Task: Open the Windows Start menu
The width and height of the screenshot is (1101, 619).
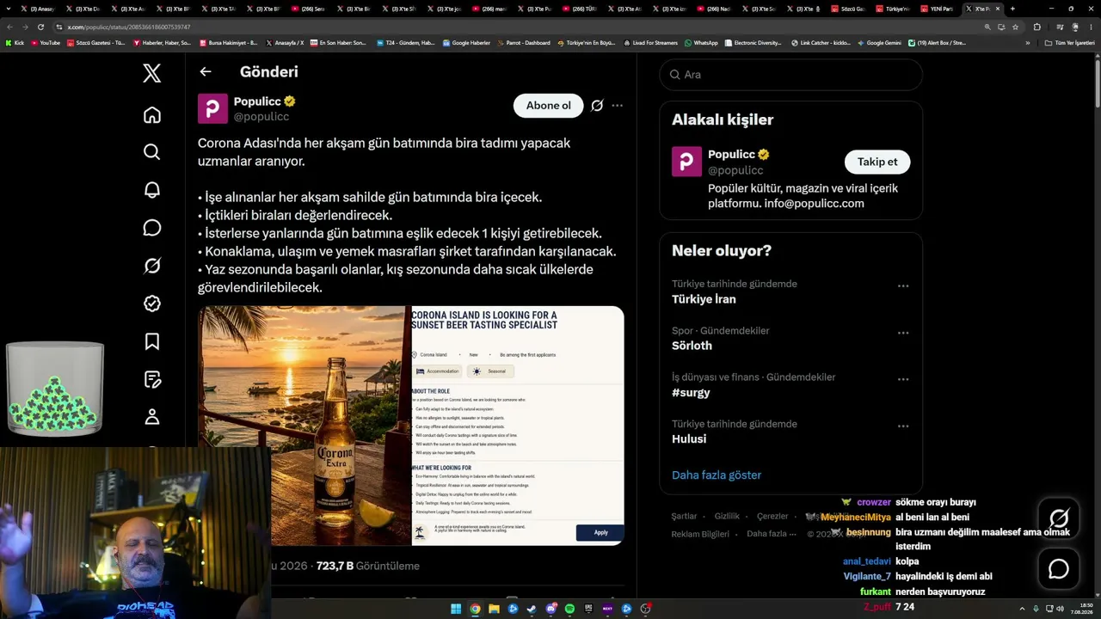Action: [x=456, y=609]
